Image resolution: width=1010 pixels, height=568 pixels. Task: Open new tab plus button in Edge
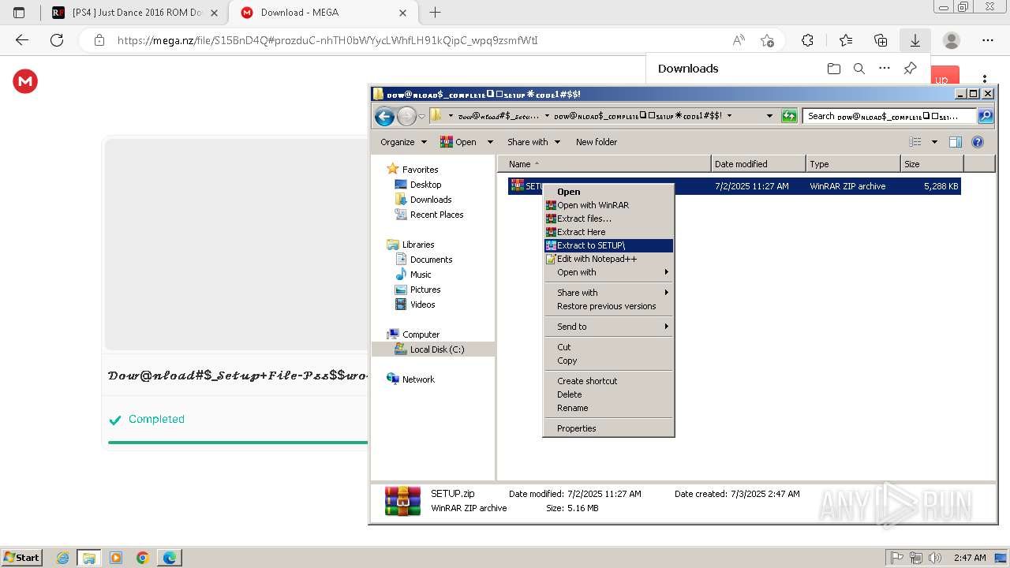(x=435, y=13)
